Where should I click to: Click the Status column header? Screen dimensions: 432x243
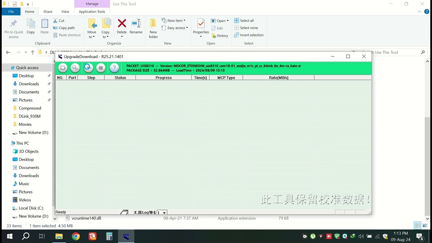click(120, 78)
